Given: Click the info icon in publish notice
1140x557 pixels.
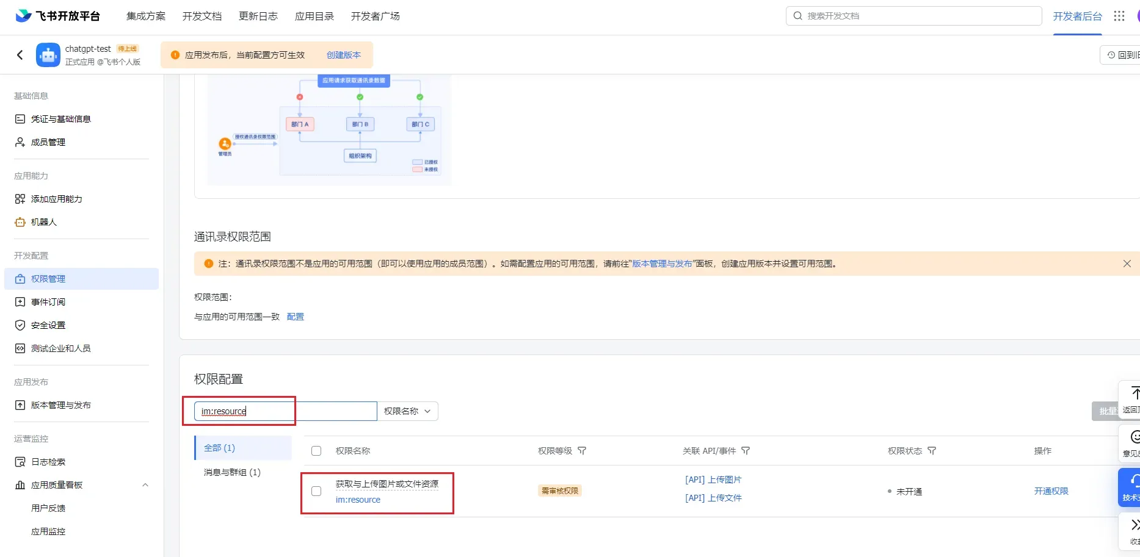Looking at the screenshot, I should pyautogui.click(x=175, y=55).
